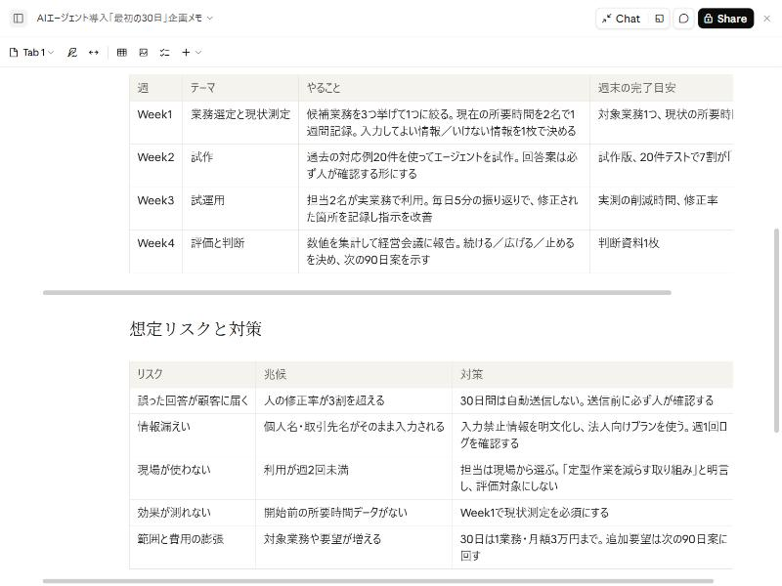Click the '個人名・取引先名がそのまま入力される' cell

[x=354, y=435]
